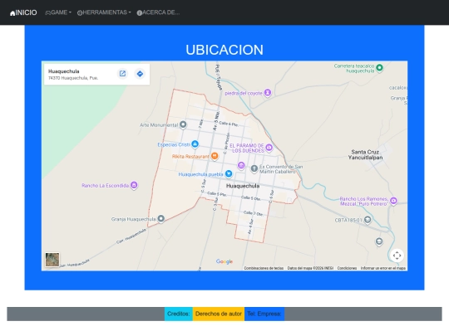Open the ACERCA DE... menu item

(x=158, y=12)
